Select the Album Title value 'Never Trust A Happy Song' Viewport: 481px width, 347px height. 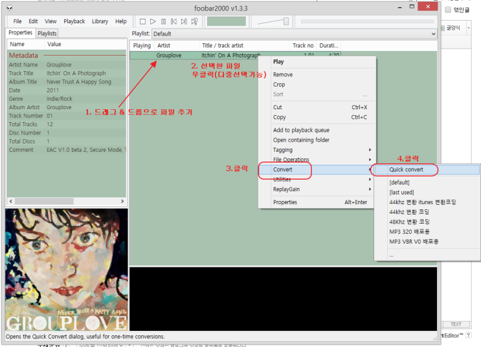[x=79, y=82]
